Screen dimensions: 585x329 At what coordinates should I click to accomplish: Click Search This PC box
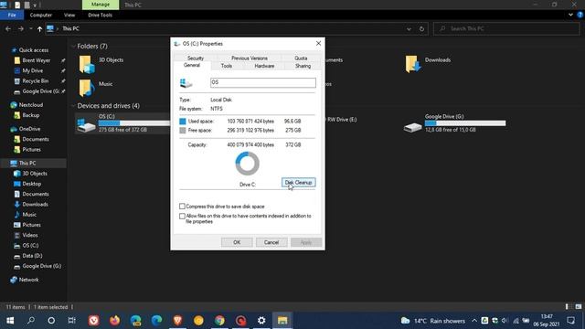pyautogui.click(x=506, y=28)
